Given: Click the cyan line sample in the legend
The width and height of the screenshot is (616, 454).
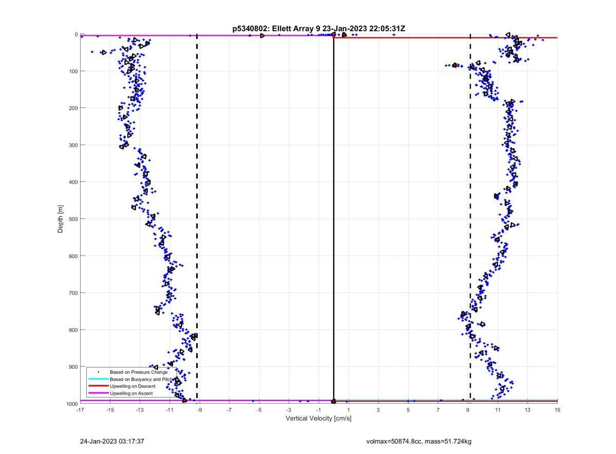Looking at the screenshot, I should pos(98,379).
